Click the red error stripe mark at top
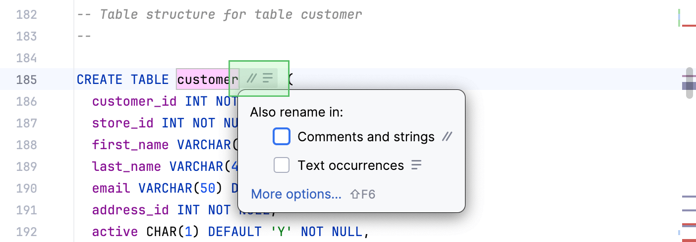This screenshot has width=696, height=242. tap(689, 25)
